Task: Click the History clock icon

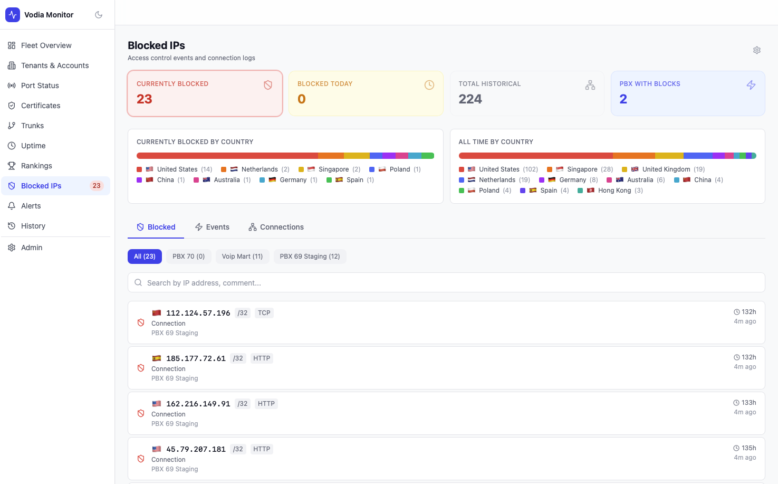Action: (x=12, y=226)
